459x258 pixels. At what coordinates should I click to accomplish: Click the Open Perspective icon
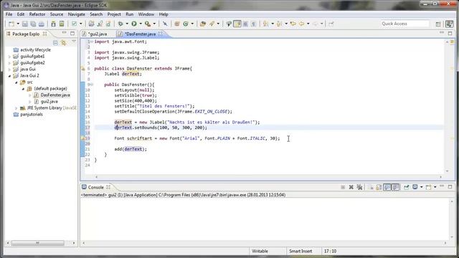438,24
